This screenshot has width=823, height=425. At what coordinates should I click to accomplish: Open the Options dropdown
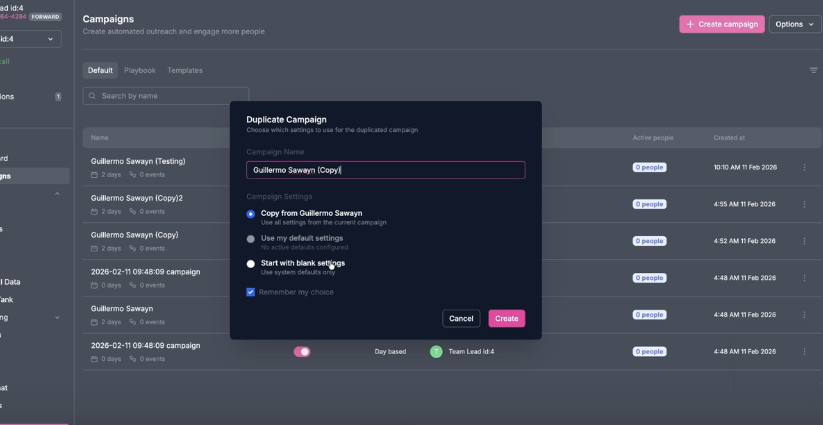(x=795, y=24)
